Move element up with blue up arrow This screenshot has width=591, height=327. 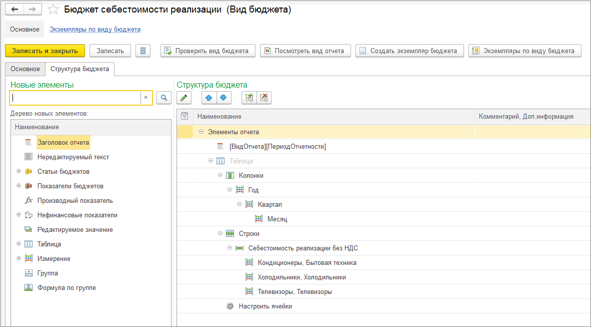(209, 98)
